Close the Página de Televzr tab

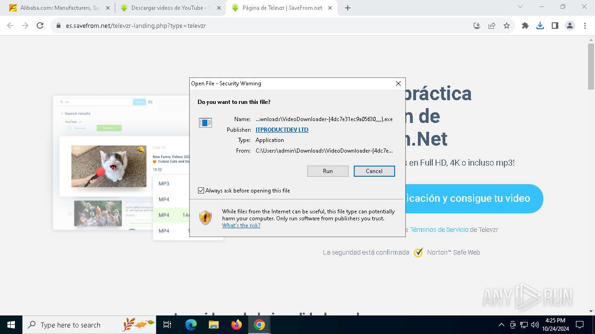coord(330,8)
